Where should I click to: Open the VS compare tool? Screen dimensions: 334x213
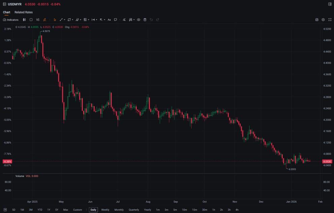point(38,20)
